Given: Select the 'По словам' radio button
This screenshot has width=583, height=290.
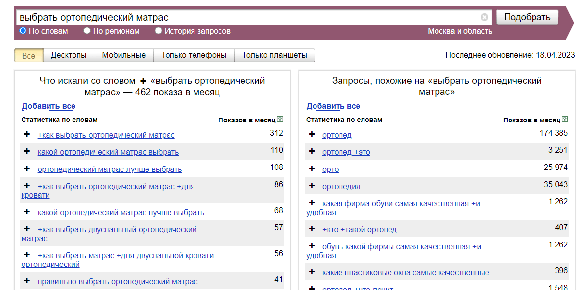Looking at the screenshot, I should click(23, 30).
